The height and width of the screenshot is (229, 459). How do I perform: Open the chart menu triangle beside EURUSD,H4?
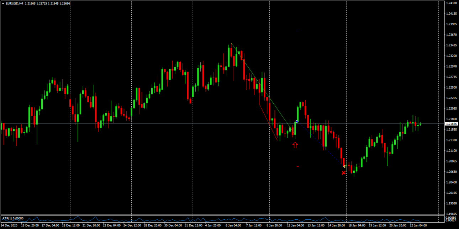point(3,3)
